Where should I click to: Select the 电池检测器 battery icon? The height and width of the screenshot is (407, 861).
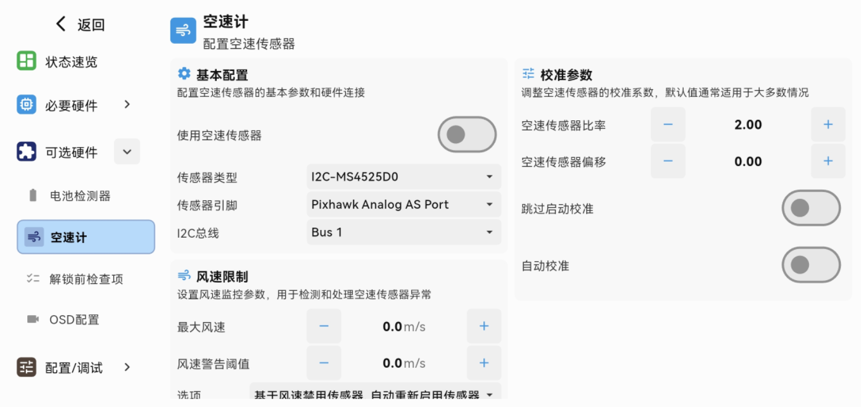(33, 195)
